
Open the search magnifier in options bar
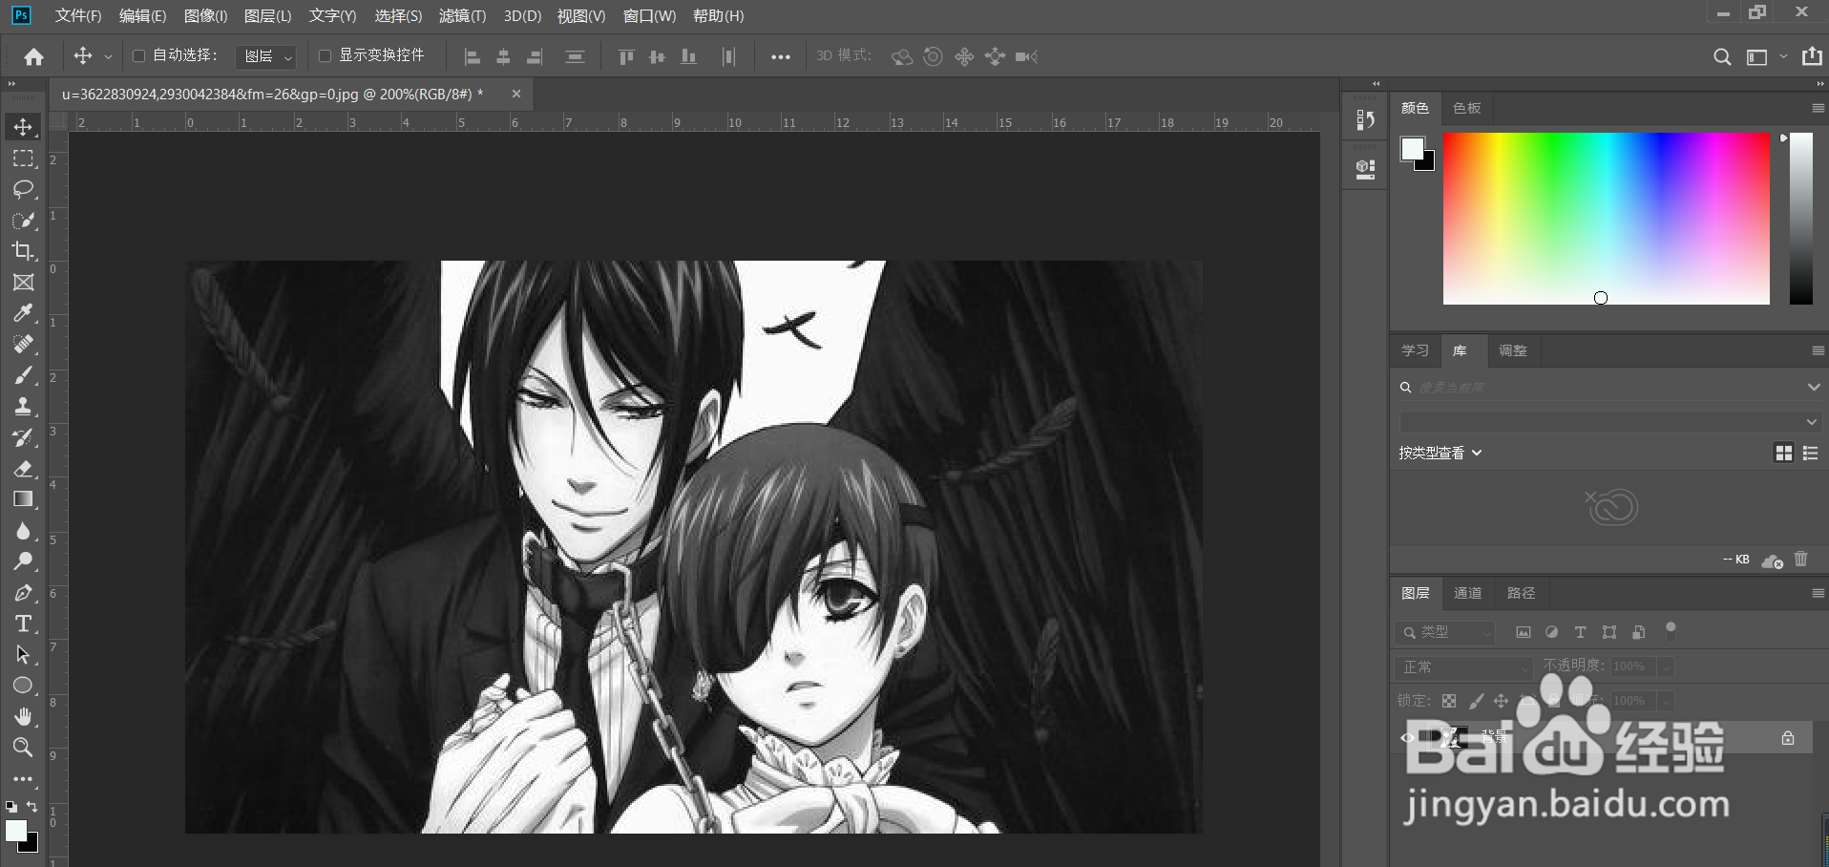tap(1722, 57)
